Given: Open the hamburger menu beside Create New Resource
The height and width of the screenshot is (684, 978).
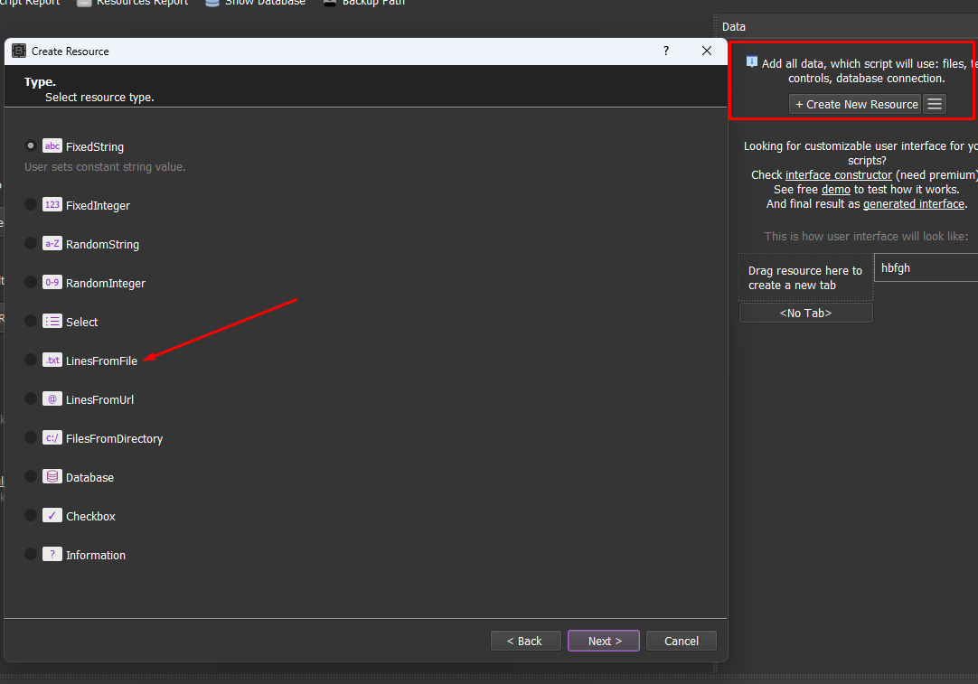Looking at the screenshot, I should [935, 104].
